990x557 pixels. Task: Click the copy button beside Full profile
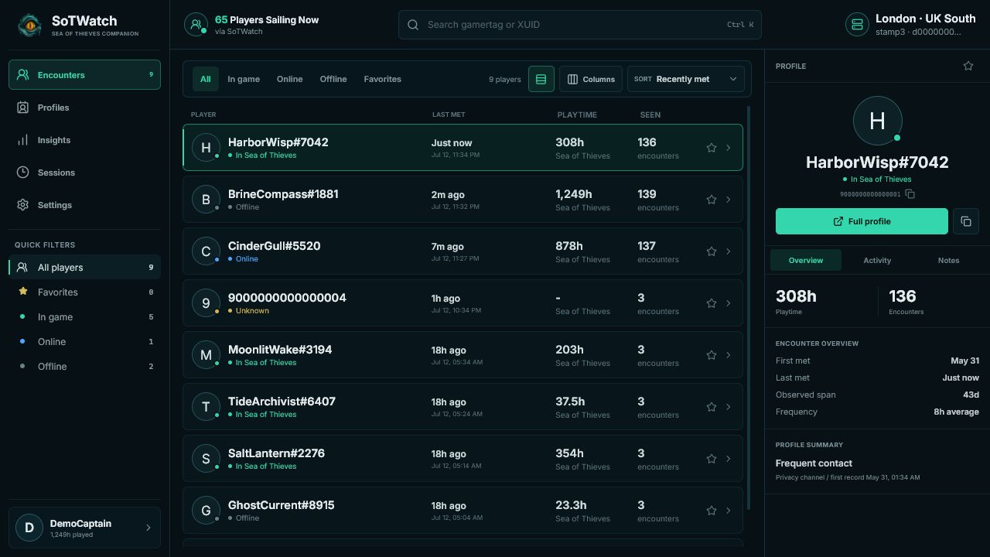(966, 221)
